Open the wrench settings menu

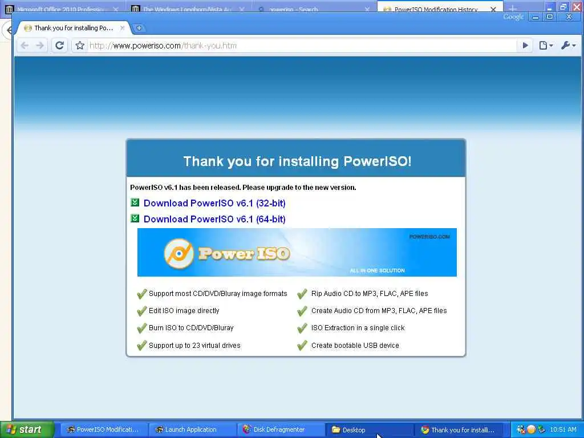[569, 46]
